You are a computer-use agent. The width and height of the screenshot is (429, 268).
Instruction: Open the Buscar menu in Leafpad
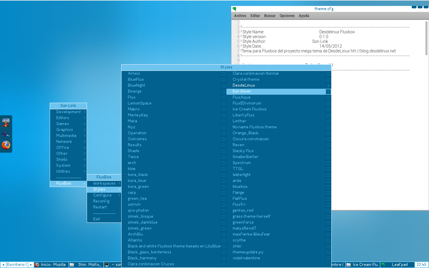tap(270, 16)
